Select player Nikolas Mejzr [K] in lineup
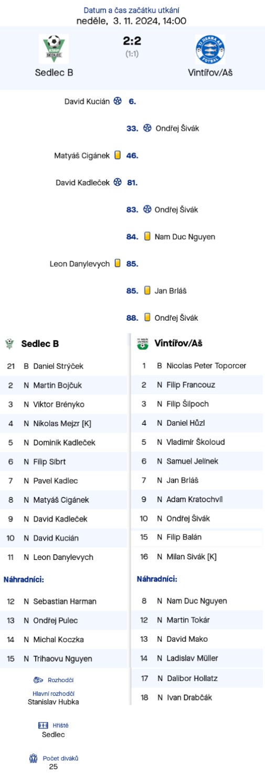 click(63, 423)
